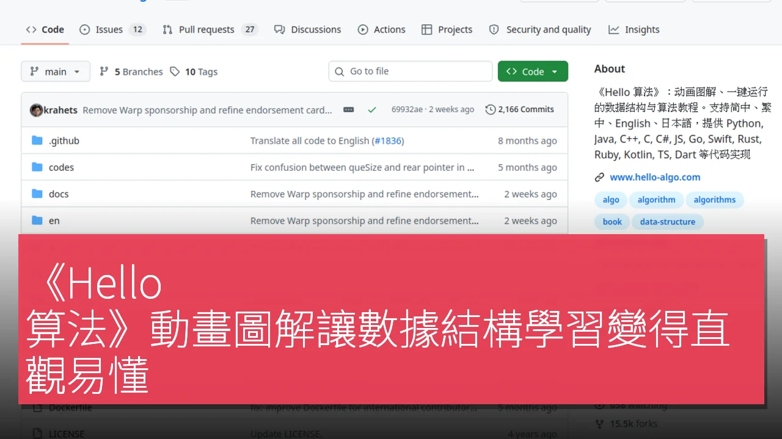Image resolution: width=782 pixels, height=439 pixels.
Task: Focus the Go to file search field
Action: [x=411, y=71]
